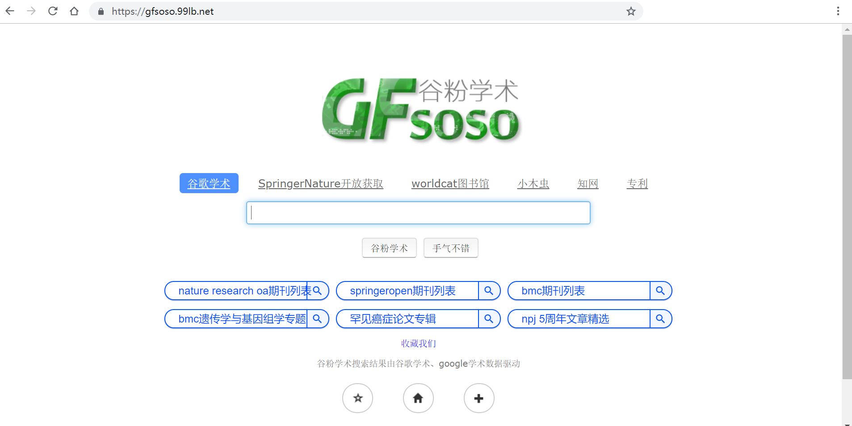Click springeropen期刊列表 magnifier icon
The height and width of the screenshot is (426, 852).
[x=489, y=291]
